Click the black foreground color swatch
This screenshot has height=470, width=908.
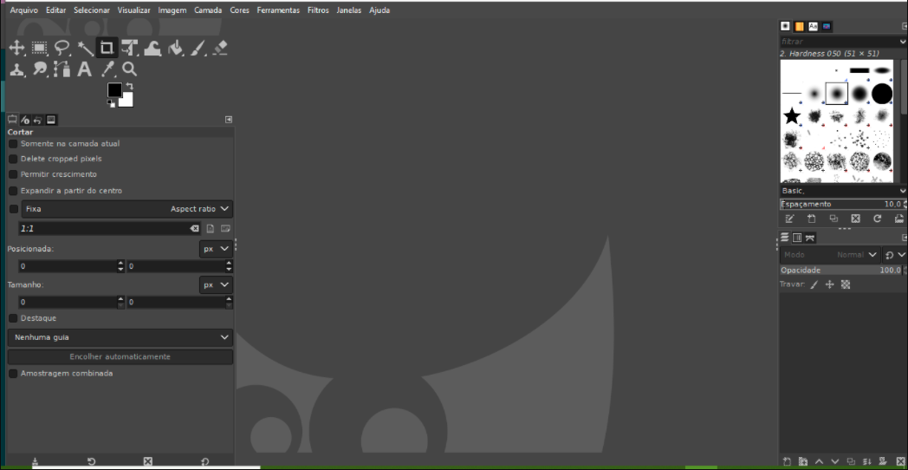[114, 90]
